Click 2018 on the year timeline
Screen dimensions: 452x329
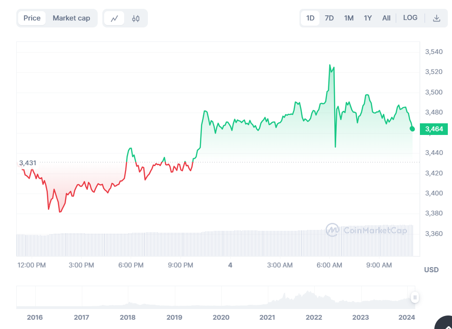[128, 317]
